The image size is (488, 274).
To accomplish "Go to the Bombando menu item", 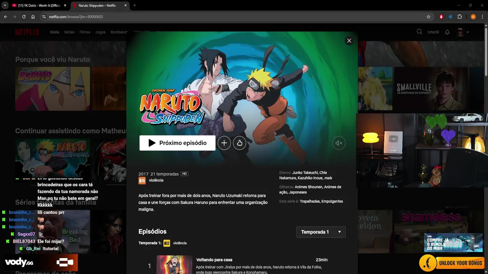I will [x=119, y=32].
